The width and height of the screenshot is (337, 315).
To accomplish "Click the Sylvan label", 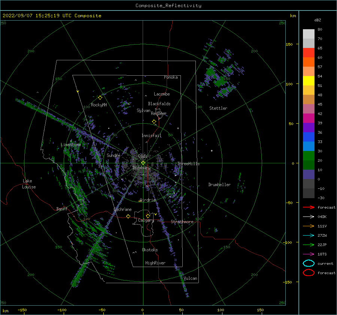I will click(x=143, y=110).
